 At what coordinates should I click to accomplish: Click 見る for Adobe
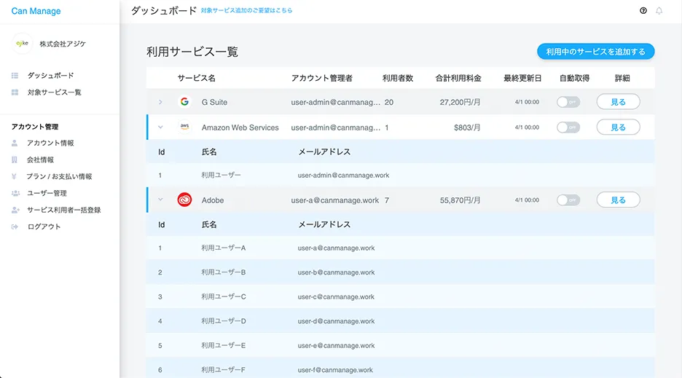point(618,200)
